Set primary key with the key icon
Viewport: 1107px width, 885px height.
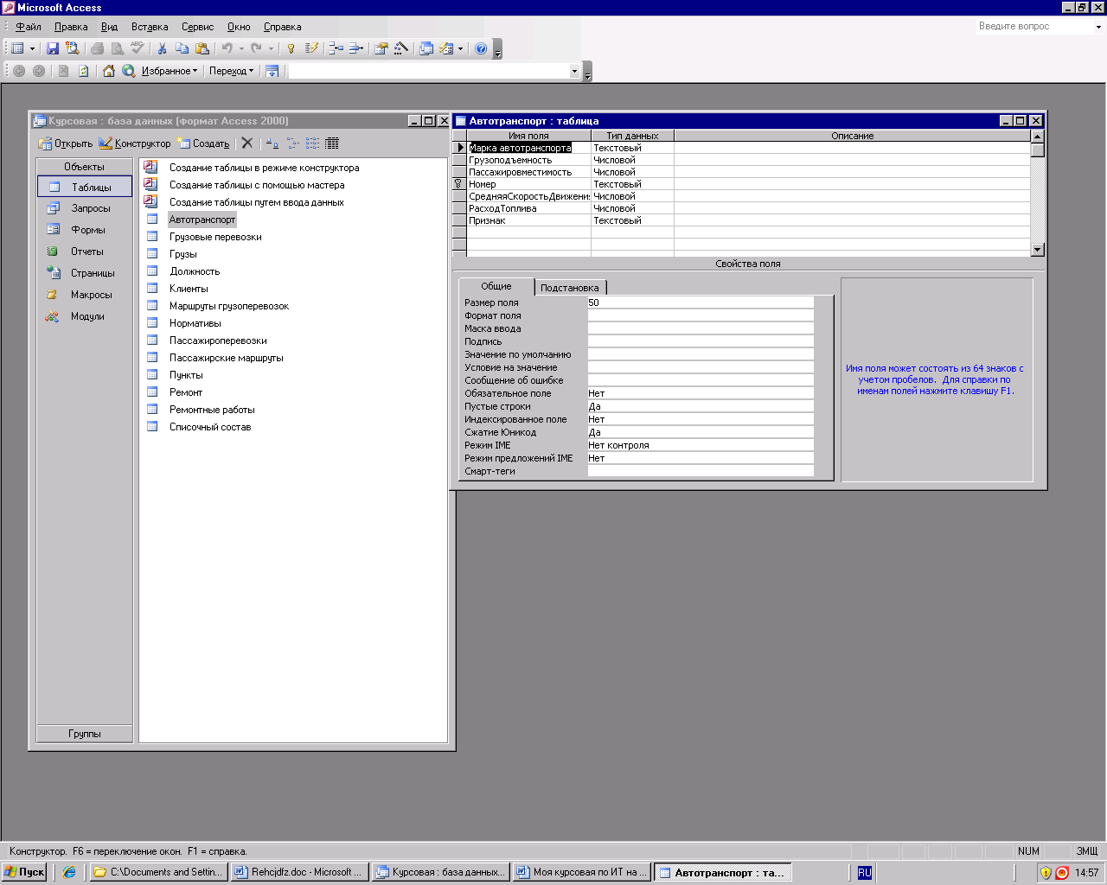[291, 49]
